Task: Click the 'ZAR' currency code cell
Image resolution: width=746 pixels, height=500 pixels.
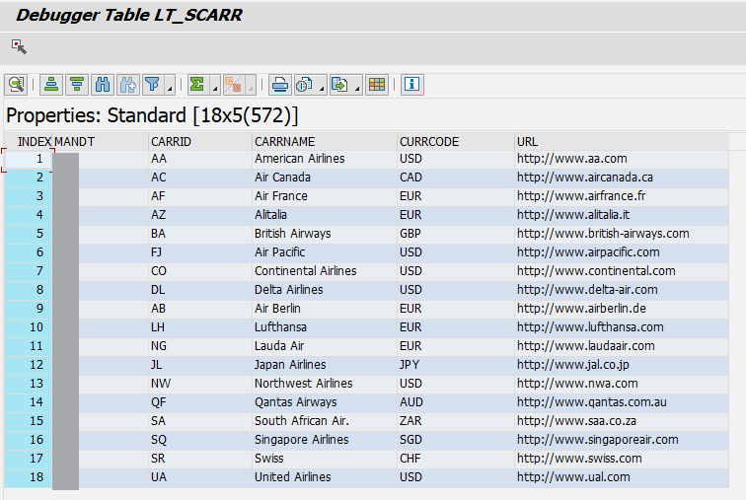Action: 456,421
